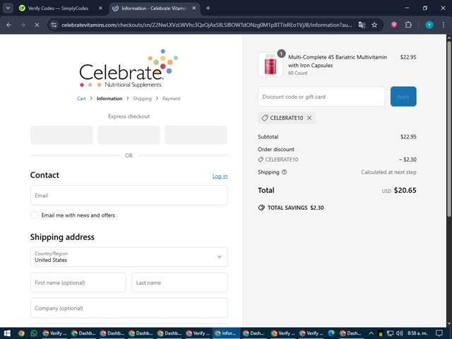Viewport: 452px width, 339px height.
Task: Open the tab search dropdown arrow
Action: click(8, 8)
